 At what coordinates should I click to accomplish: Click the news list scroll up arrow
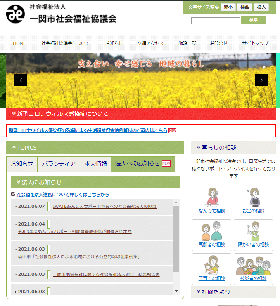click(176, 202)
